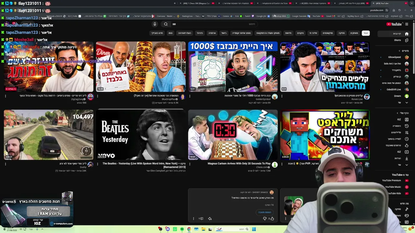Open ZigZagZong channel avatar

pyautogui.click(x=90, y=97)
